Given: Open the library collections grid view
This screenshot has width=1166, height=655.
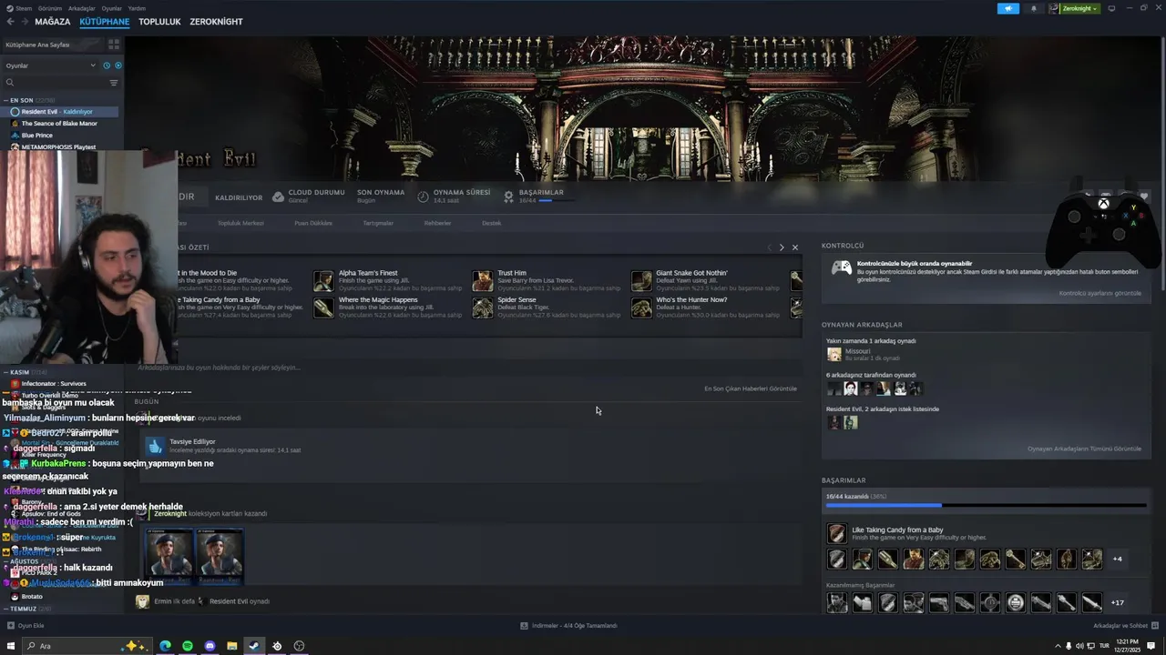Looking at the screenshot, I should click(x=114, y=45).
